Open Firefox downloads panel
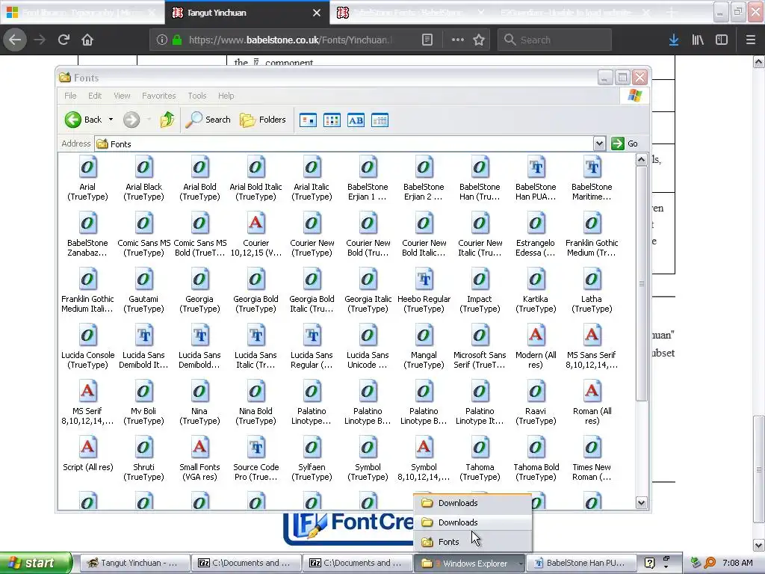This screenshot has height=574, width=765. [x=674, y=40]
